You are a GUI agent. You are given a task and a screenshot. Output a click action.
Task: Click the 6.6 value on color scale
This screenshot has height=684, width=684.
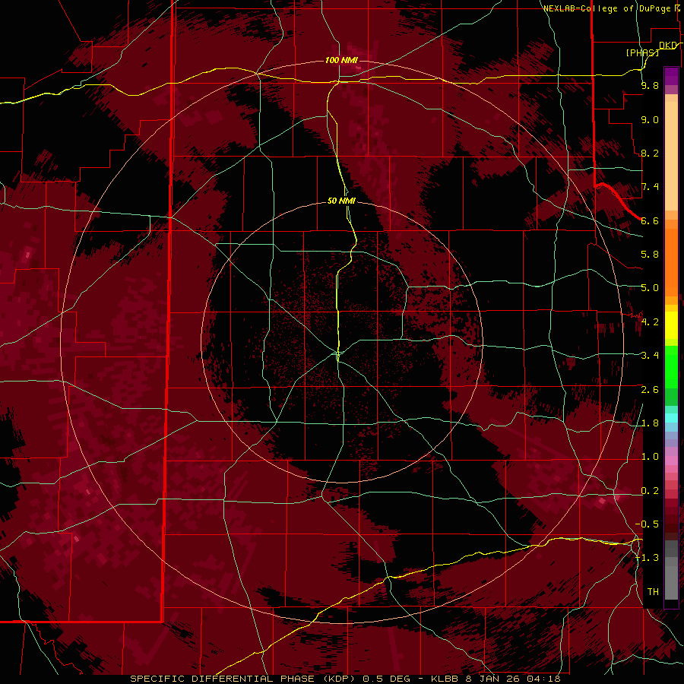[650, 220]
